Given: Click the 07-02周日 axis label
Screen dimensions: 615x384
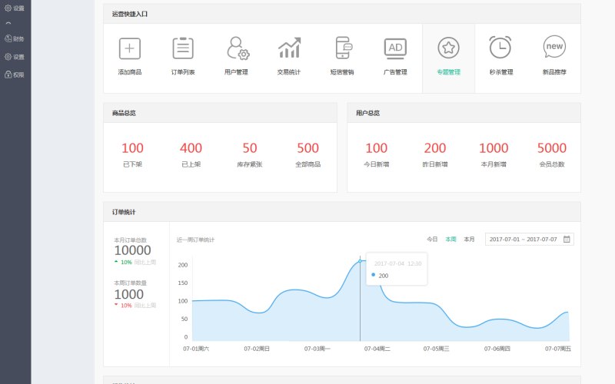Looking at the screenshot, I should click(257, 349).
